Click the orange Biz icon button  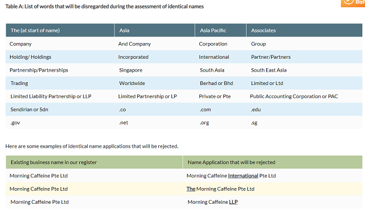[x=353, y=3]
